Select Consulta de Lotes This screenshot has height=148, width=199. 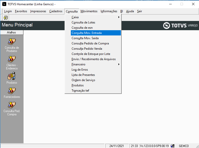(96, 22)
